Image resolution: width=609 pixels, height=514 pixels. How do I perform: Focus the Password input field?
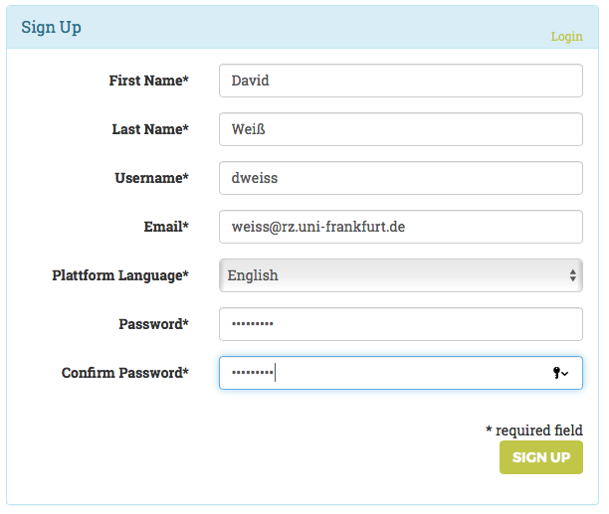pyautogui.click(x=400, y=324)
